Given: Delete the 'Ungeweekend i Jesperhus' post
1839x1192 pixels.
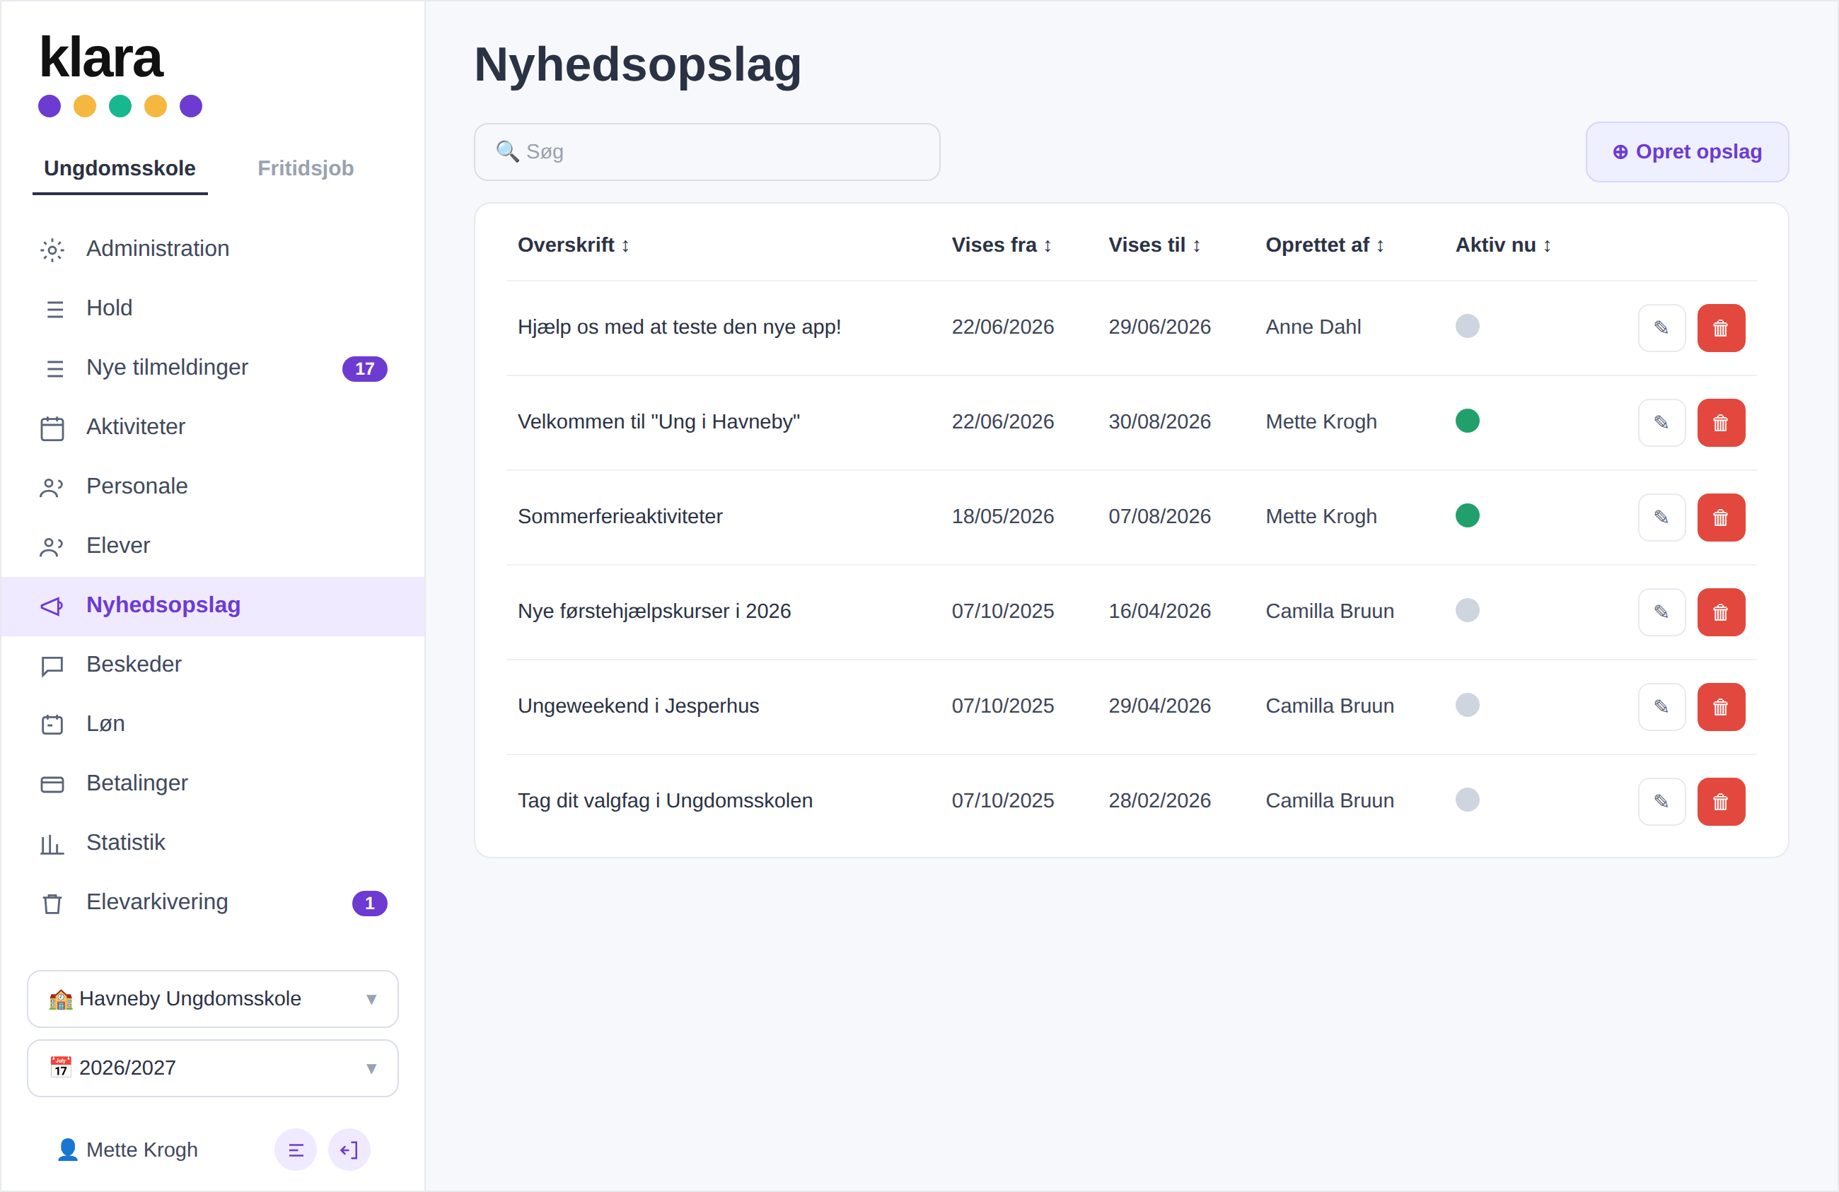Looking at the screenshot, I should pyautogui.click(x=1721, y=707).
